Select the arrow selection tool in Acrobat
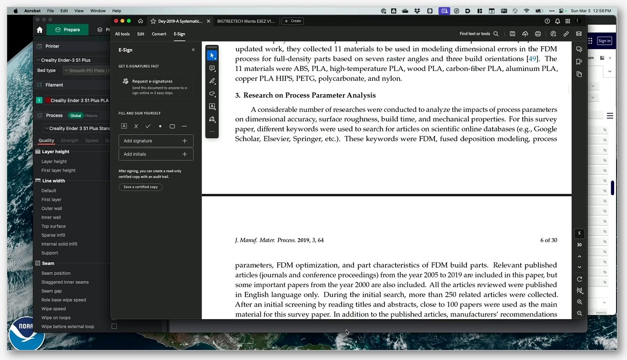Screen dimensions: 627x360 tap(212, 55)
